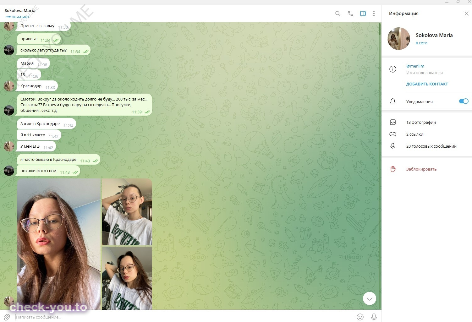
Task: Click the long message starting 'Смотри. Вокруг да около'
Action: pyautogui.click(x=84, y=105)
